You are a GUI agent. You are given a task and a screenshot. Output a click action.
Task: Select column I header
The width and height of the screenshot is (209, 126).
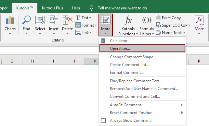53,61
